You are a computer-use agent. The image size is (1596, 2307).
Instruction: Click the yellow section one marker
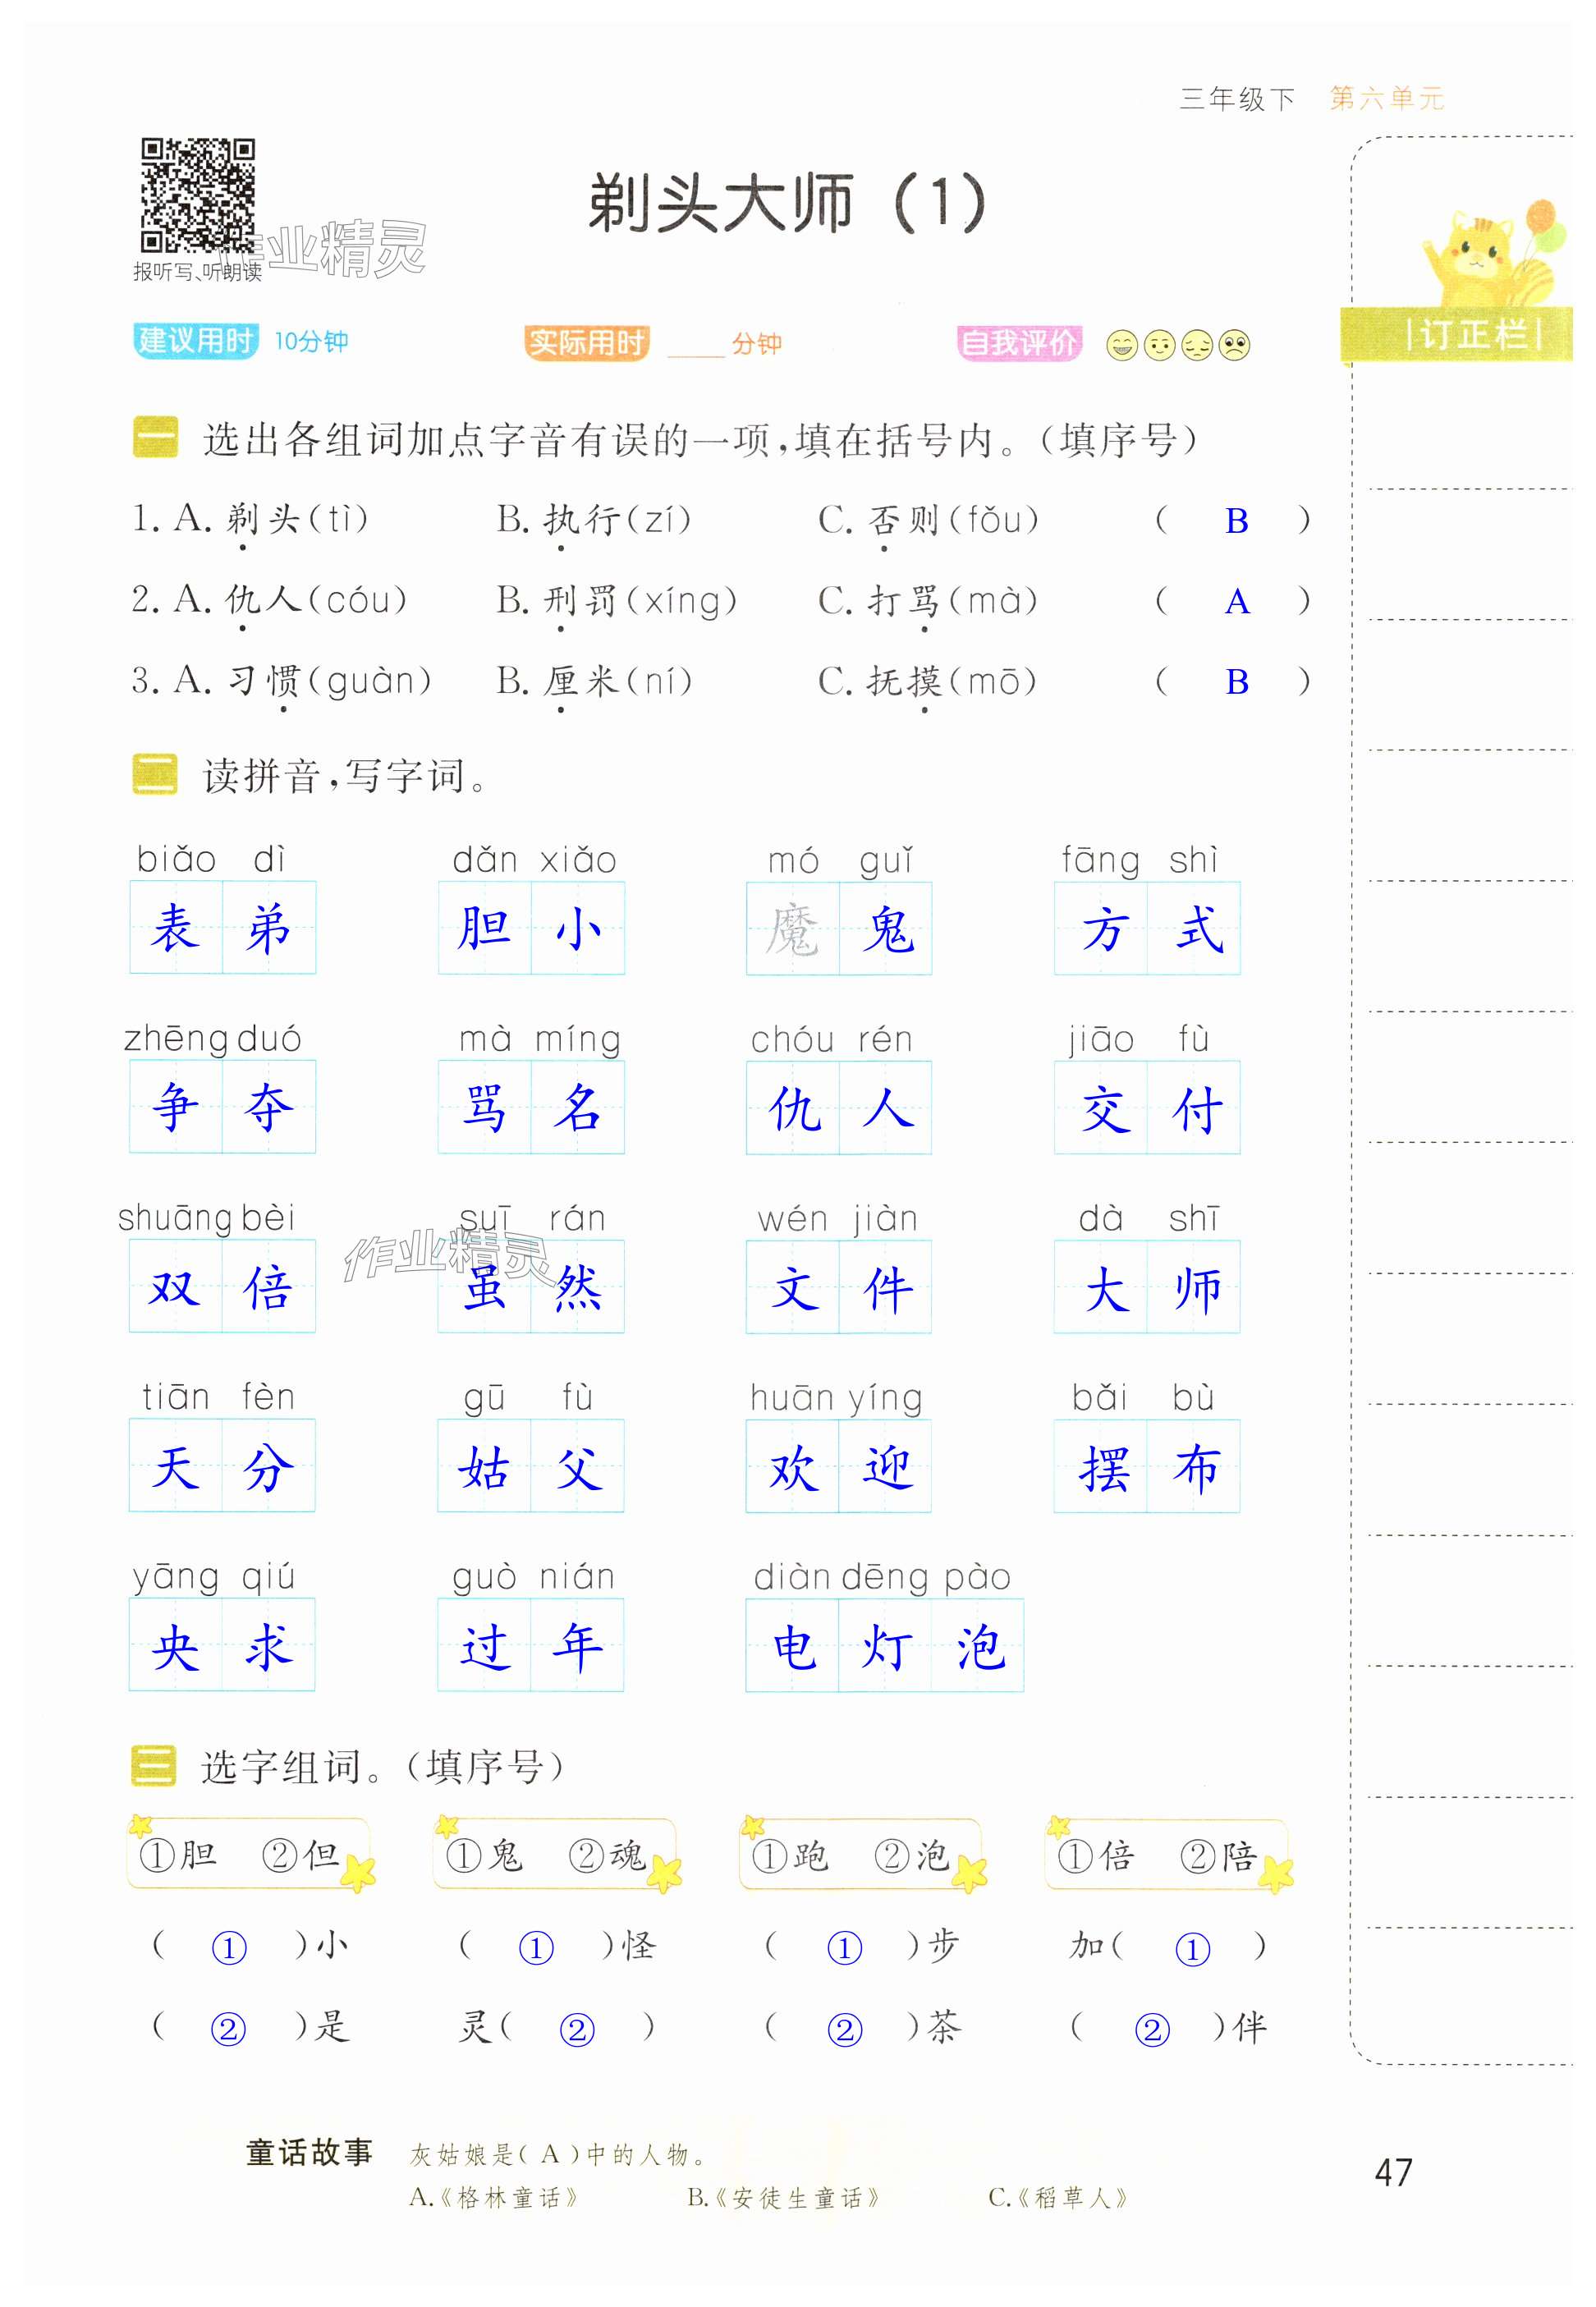point(155,438)
